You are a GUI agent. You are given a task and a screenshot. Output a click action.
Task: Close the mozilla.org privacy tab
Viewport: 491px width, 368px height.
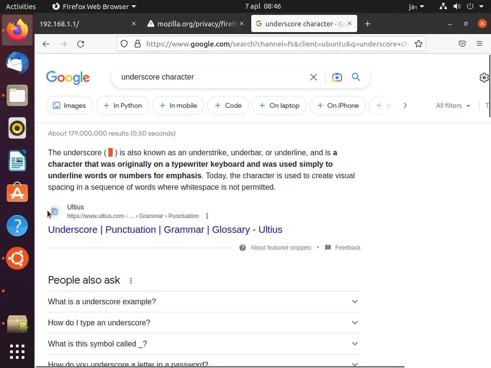click(242, 23)
